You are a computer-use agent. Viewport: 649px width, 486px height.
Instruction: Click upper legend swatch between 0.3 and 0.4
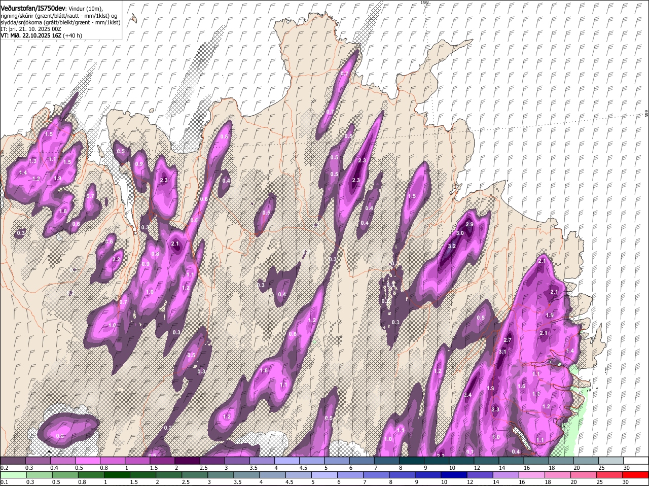39,461
